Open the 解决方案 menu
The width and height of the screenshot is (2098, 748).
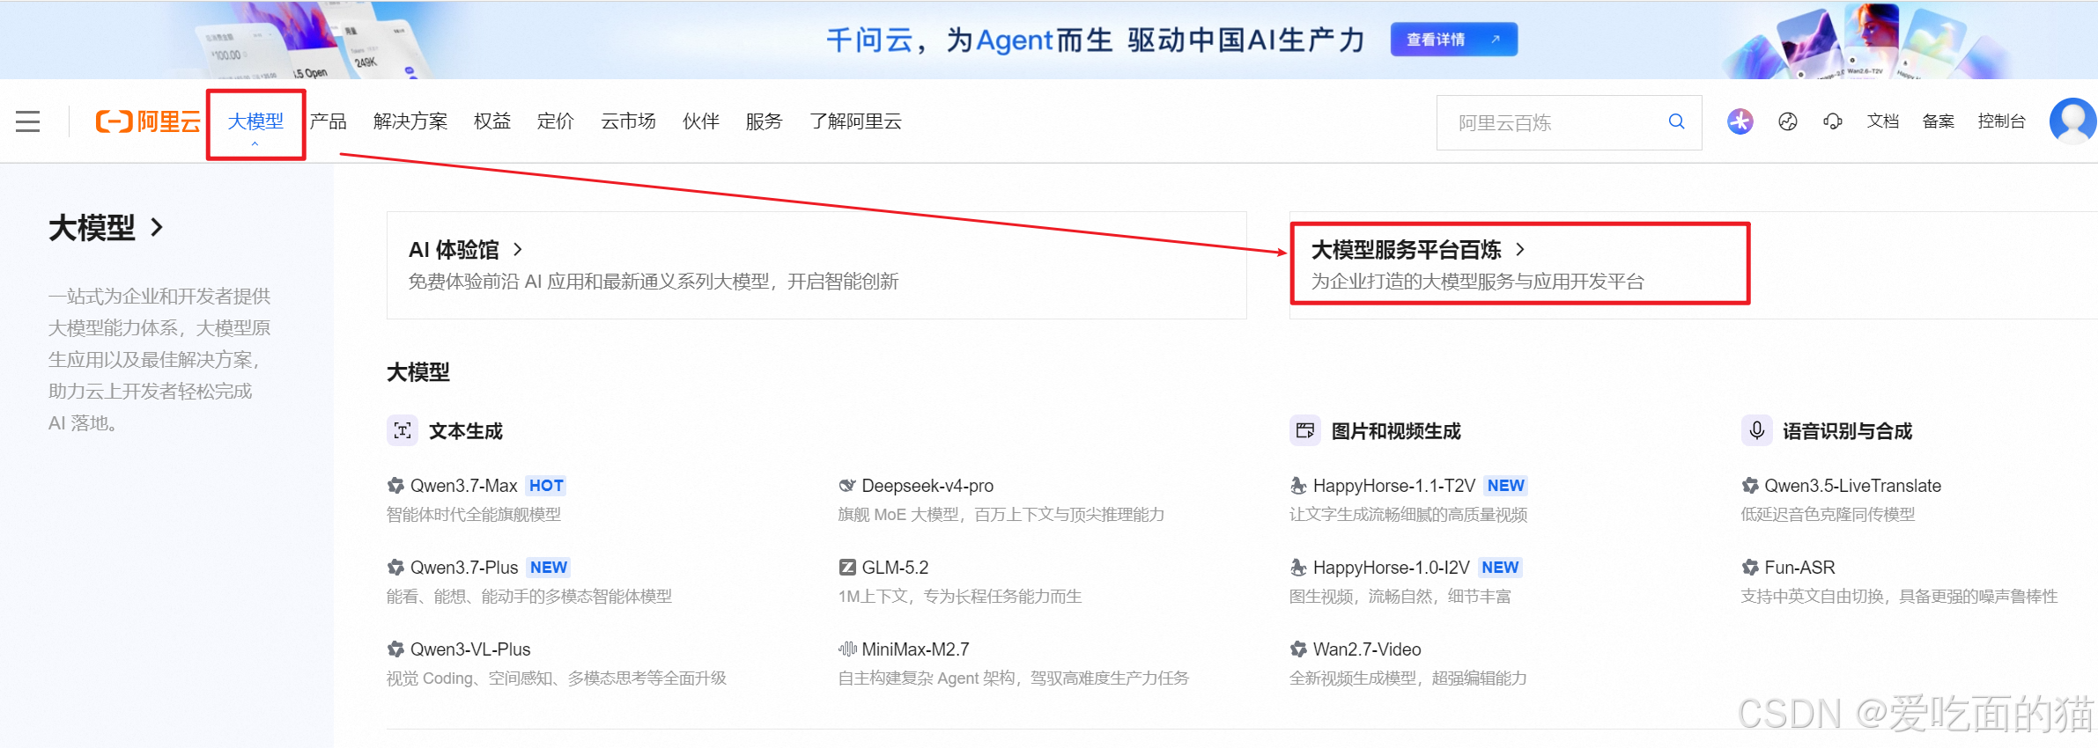pyautogui.click(x=410, y=121)
